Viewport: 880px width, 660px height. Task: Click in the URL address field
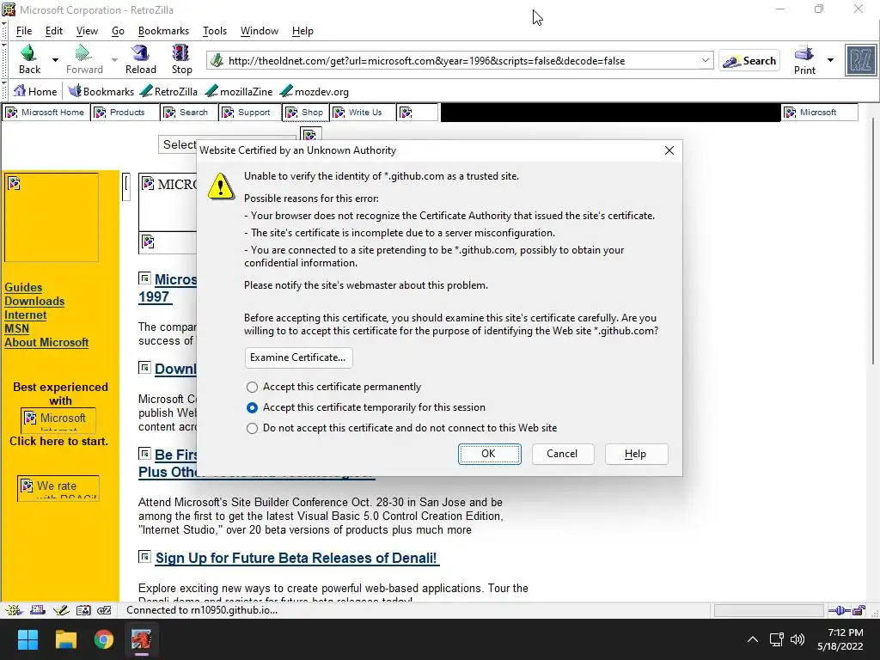pyautogui.click(x=461, y=61)
